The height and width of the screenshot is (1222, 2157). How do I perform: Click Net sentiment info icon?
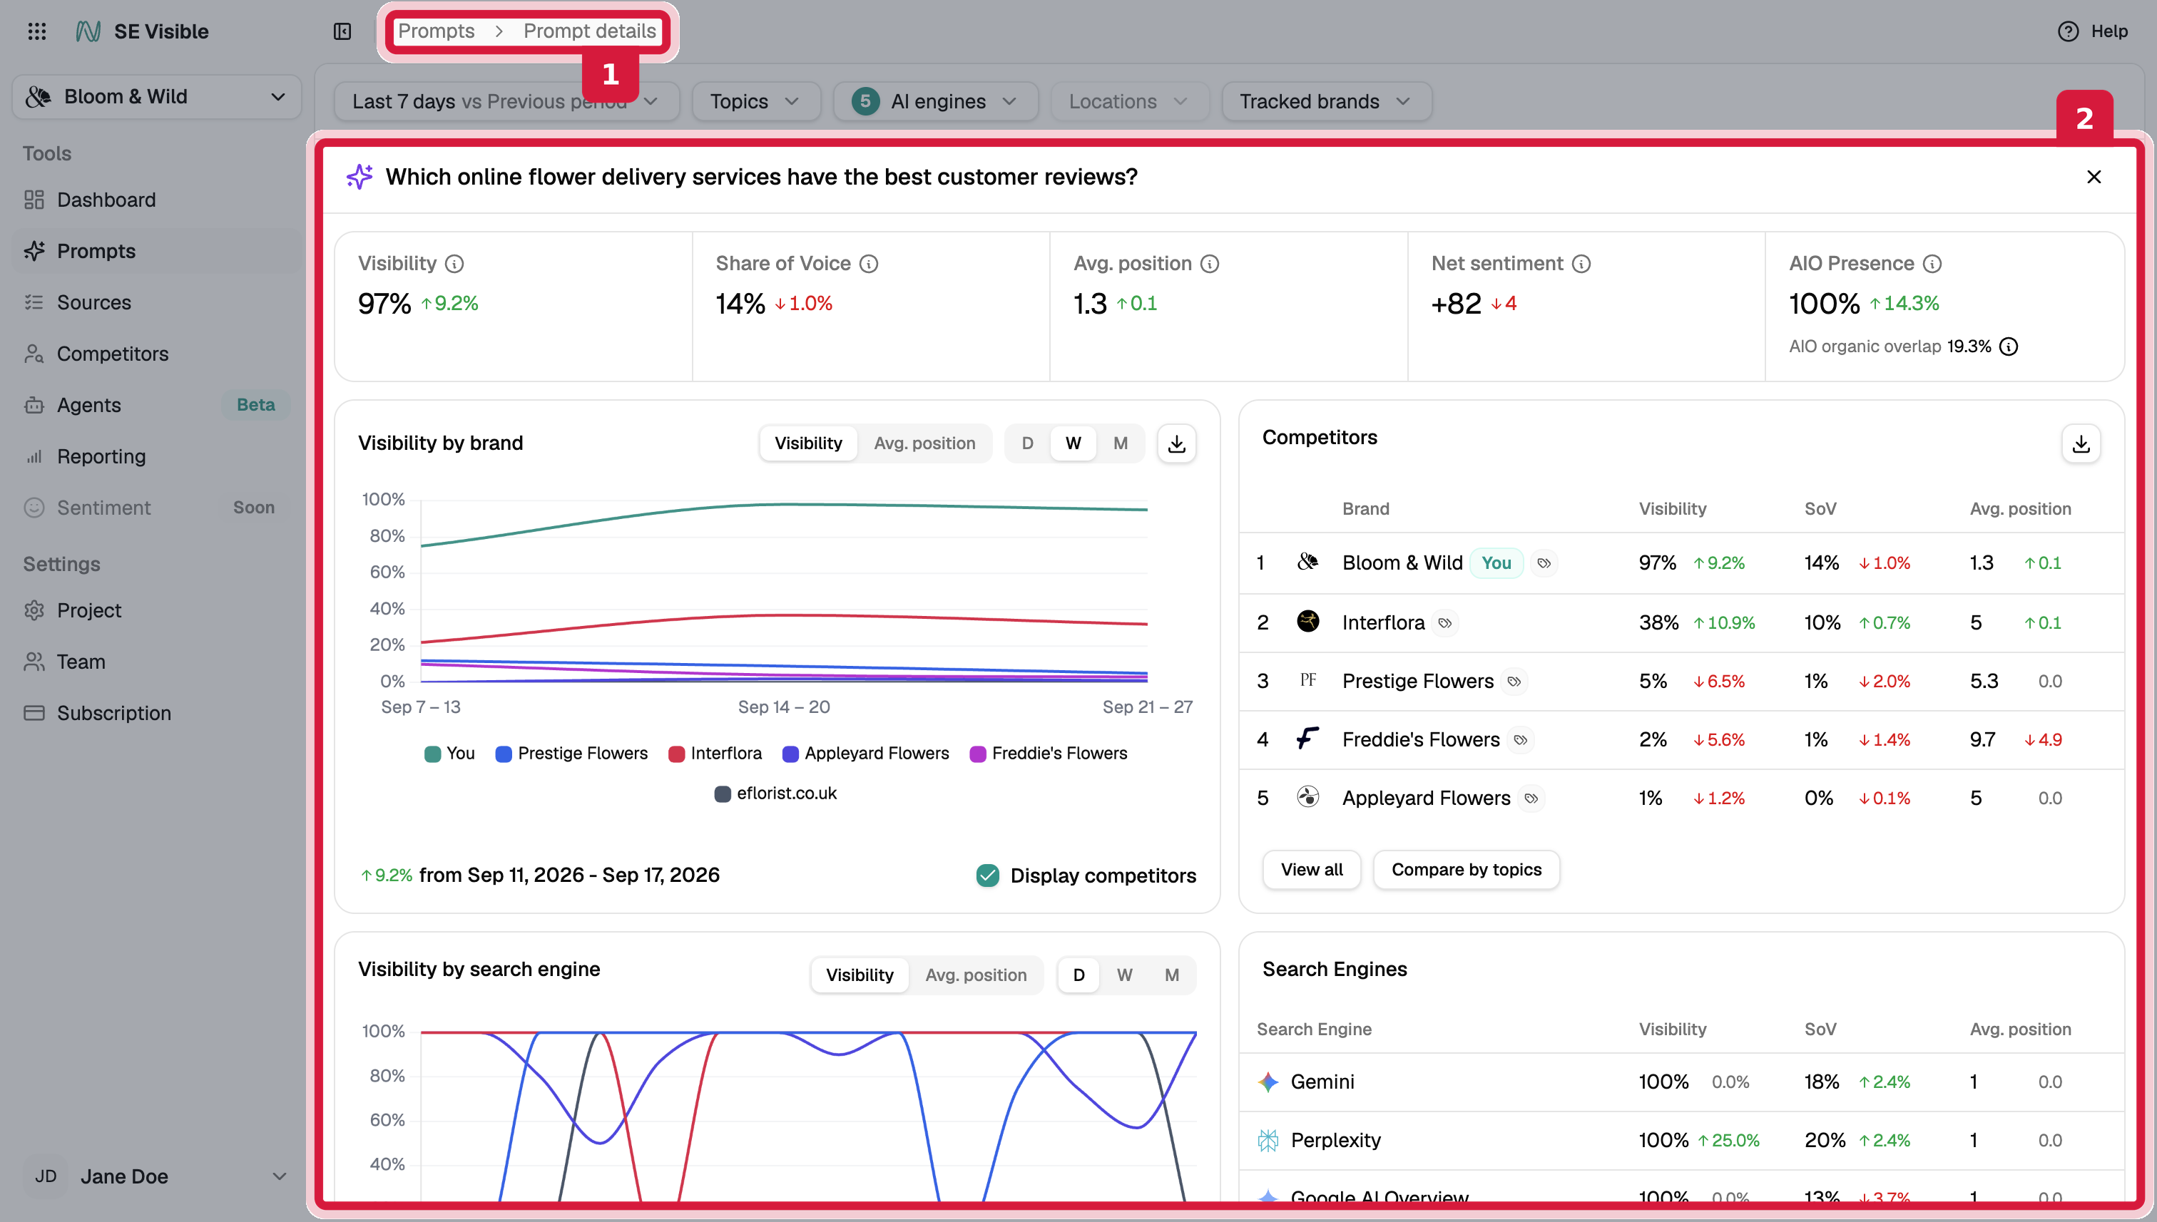click(1581, 264)
